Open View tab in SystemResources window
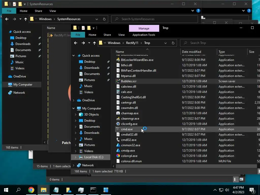260x195 pixels. tap(53, 11)
